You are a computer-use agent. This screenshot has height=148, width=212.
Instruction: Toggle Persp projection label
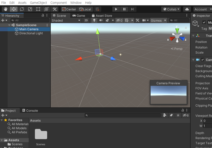click(x=177, y=49)
